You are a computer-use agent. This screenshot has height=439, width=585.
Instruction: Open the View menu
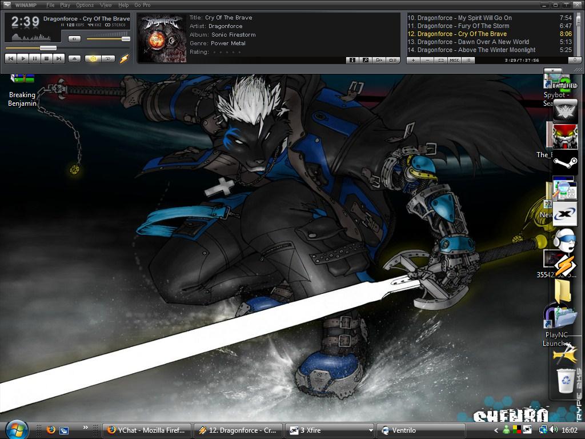(106, 5)
